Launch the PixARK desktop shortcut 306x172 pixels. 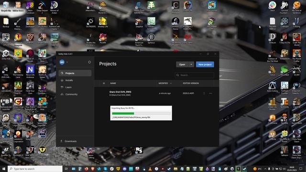pyautogui.click(x=103, y=39)
